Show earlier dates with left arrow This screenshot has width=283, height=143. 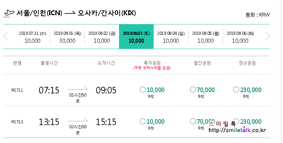click(6, 36)
